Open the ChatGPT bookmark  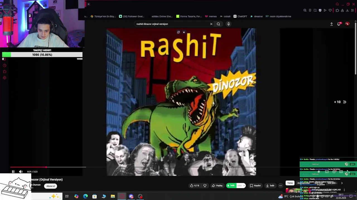click(240, 16)
